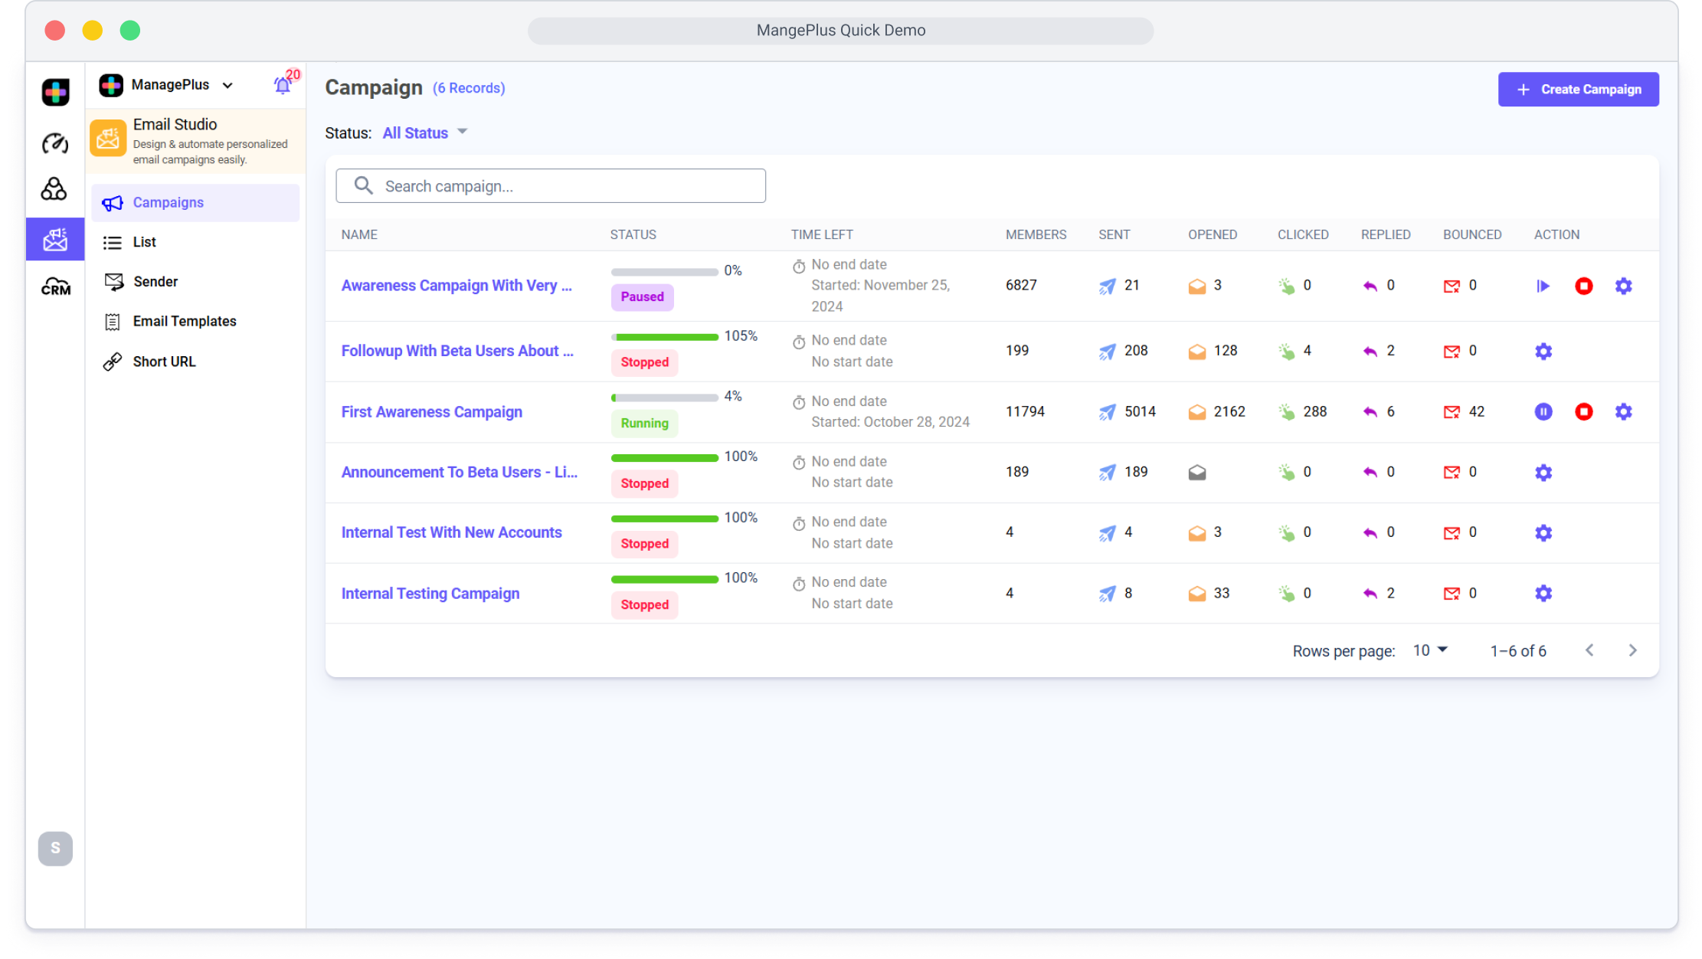Change rows per page dropdown
Viewport: 1702px width, 959px height.
pyautogui.click(x=1429, y=650)
